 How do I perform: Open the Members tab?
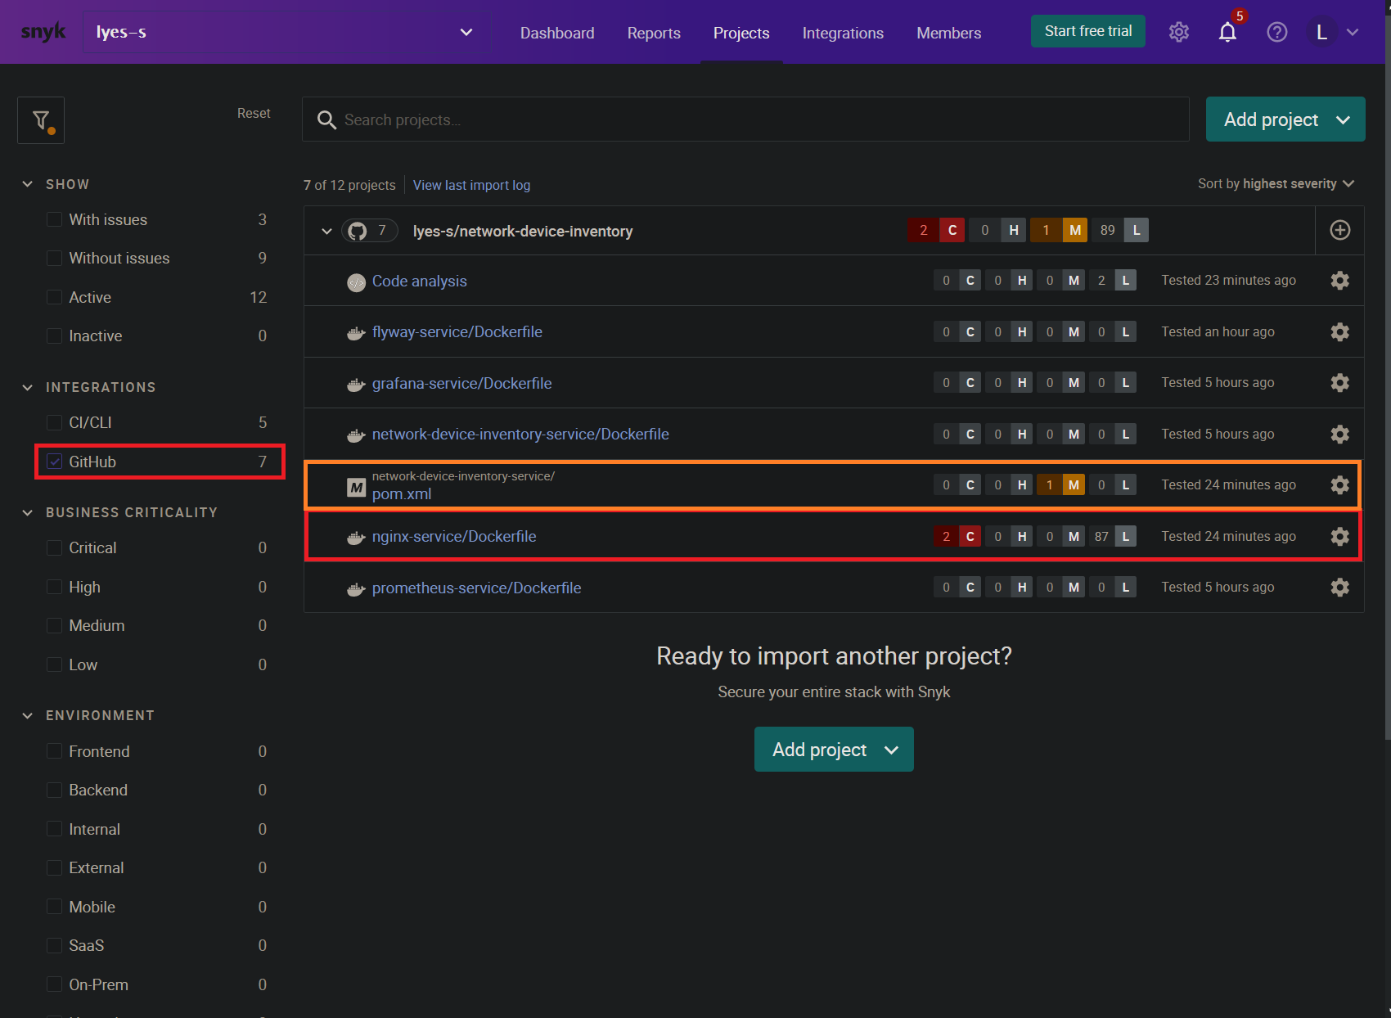[x=948, y=33]
